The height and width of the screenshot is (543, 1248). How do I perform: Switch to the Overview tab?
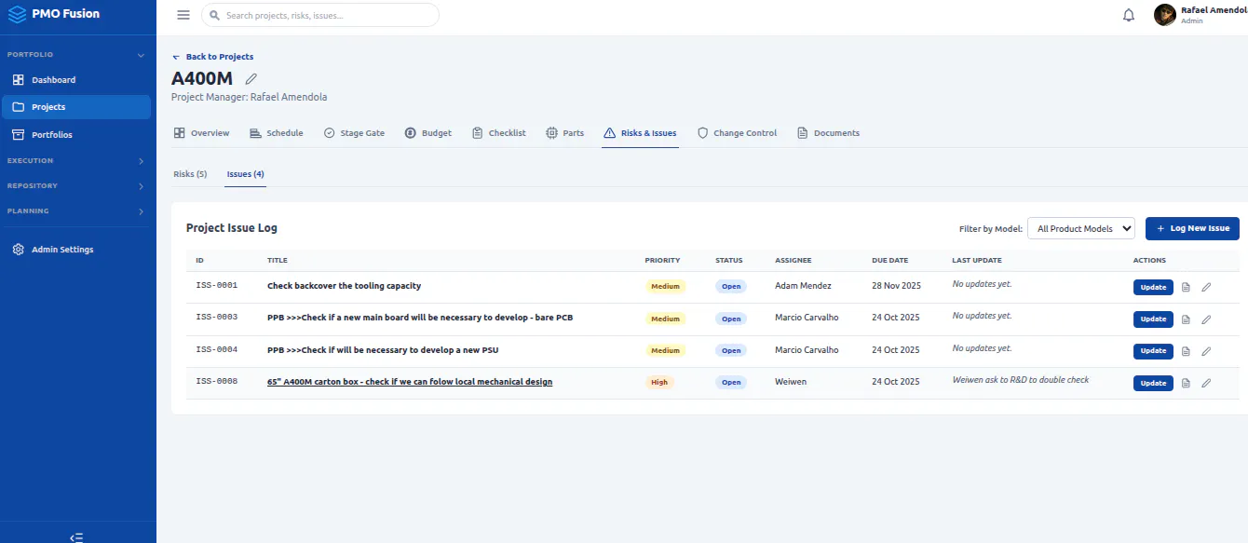201,133
